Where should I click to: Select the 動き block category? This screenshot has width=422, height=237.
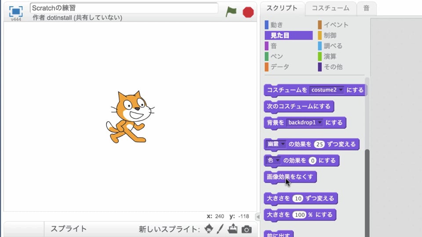point(288,25)
